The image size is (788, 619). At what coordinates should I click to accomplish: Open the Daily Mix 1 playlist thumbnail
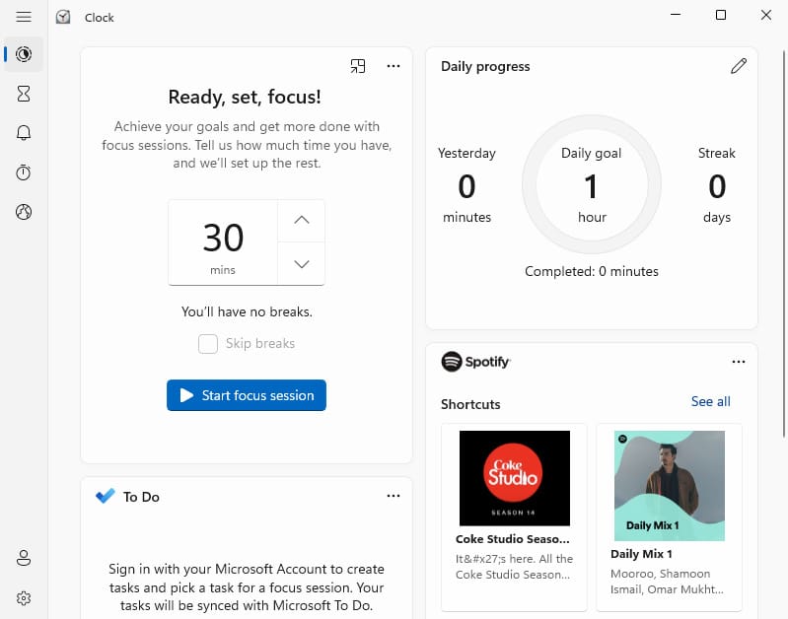(x=669, y=485)
